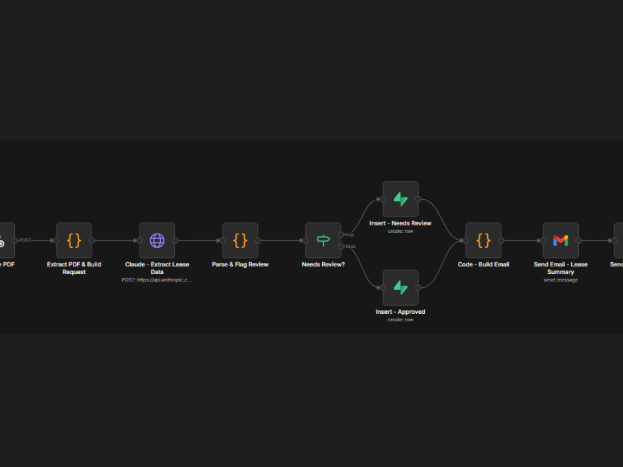Click the "Send Email - Lease Summary" label
The height and width of the screenshot is (467, 623).
click(560, 268)
